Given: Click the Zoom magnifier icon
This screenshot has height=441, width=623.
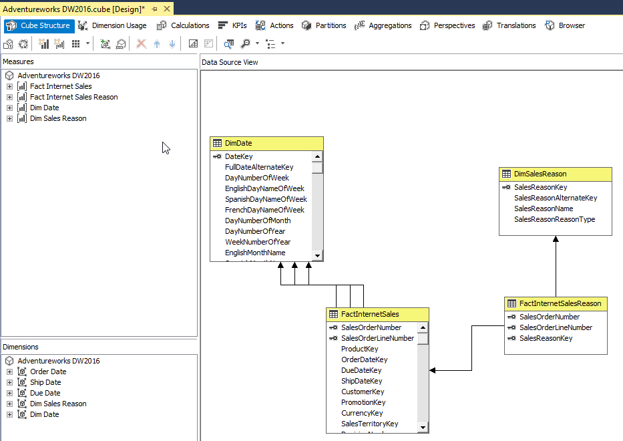Looking at the screenshot, I should click(246, 43).
